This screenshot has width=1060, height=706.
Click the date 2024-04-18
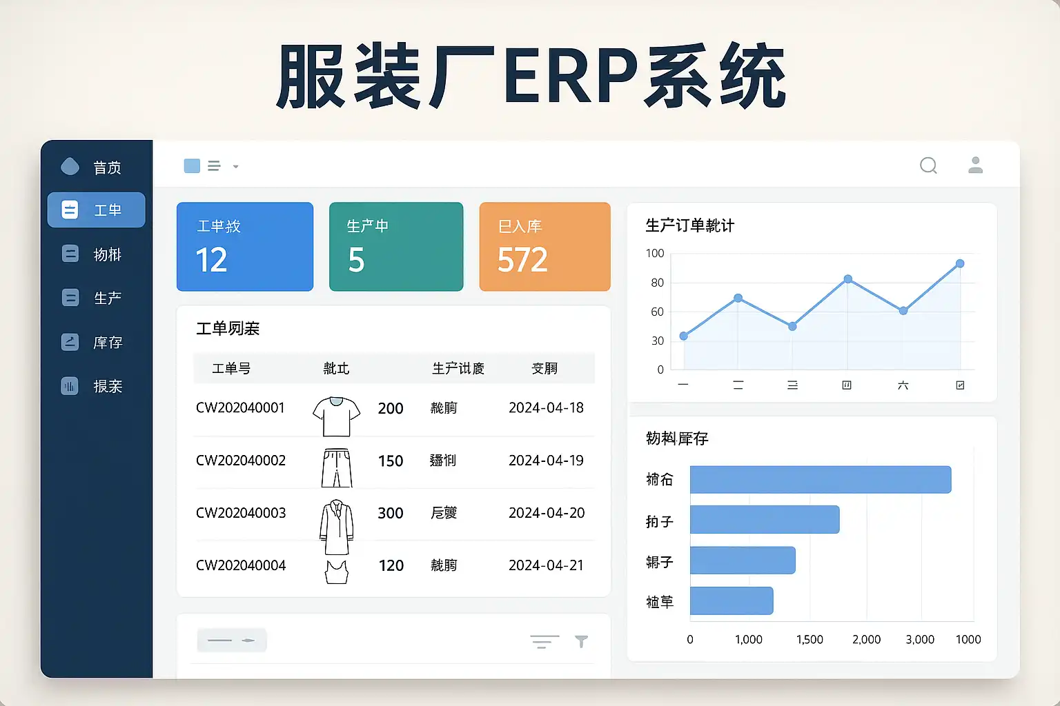point(547,407)
